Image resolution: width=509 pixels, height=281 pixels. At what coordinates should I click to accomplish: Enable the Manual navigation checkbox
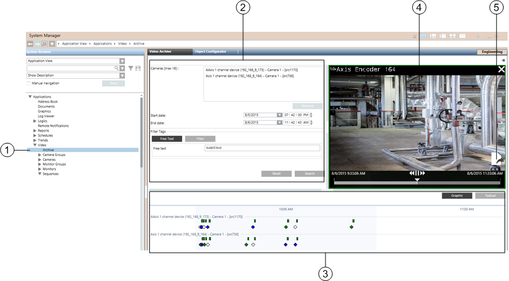29,83
